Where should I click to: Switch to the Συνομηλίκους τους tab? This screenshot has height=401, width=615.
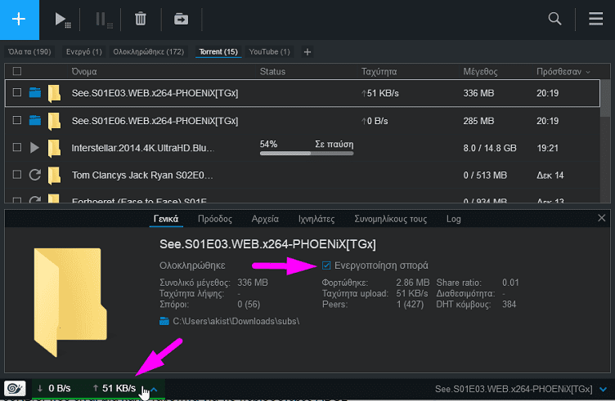tap(391, 219)
